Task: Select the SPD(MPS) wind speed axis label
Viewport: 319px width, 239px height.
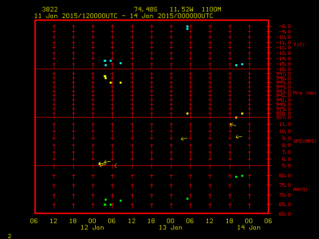Action: (x=305, y=141)
